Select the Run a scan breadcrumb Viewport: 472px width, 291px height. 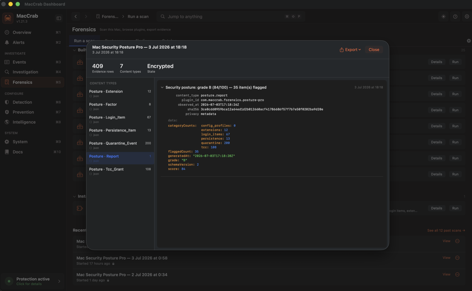point(138,16)
